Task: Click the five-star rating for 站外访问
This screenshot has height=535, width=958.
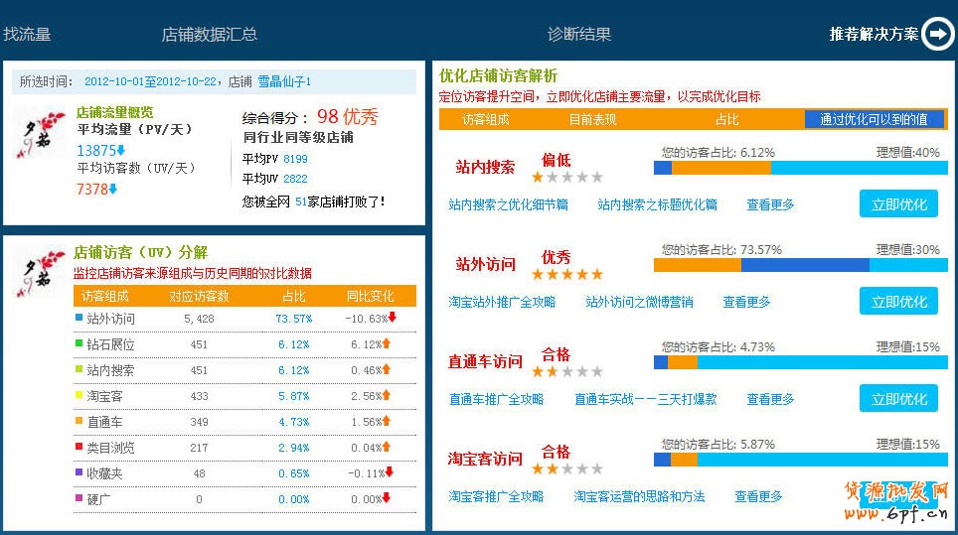Action: [567, 274]
